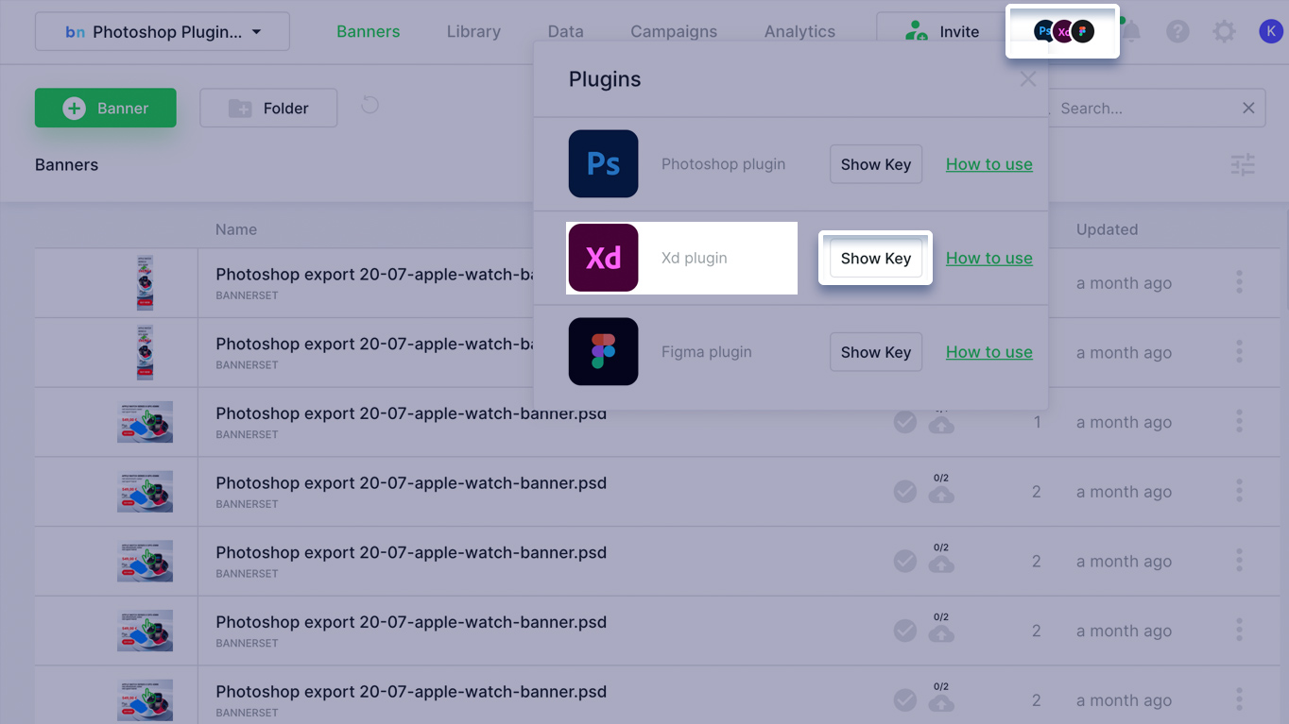Open the help question mark icon
The image size is (1289, 724).
(x=1177, y=32)
